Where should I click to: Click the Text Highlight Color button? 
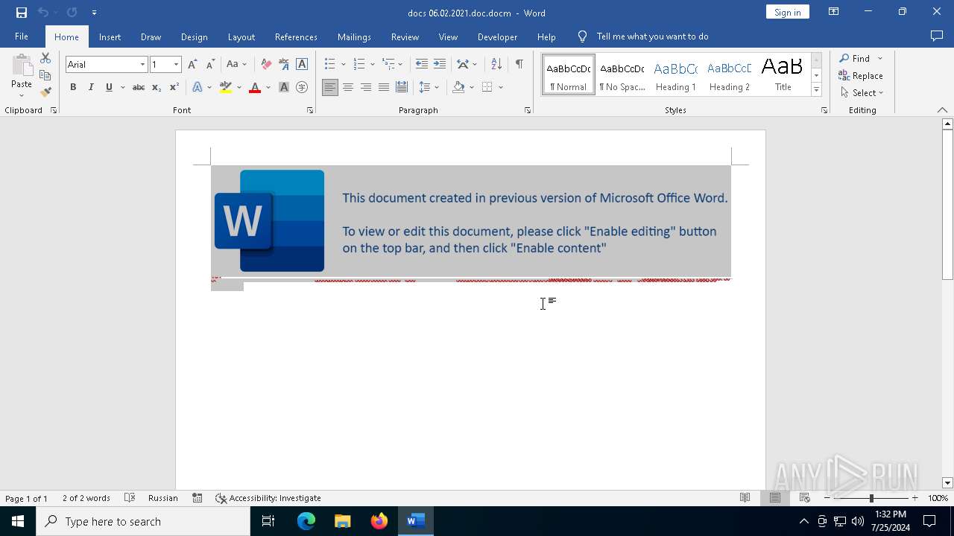(226, 87)
